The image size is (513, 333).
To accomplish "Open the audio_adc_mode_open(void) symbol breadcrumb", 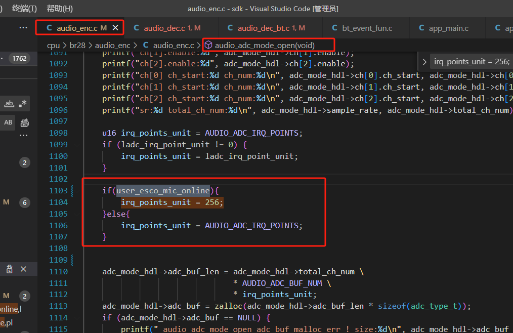I will click(x=265, y=45).
